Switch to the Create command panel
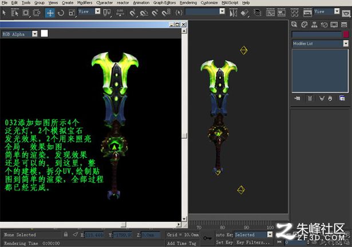 tap(294, 25)
